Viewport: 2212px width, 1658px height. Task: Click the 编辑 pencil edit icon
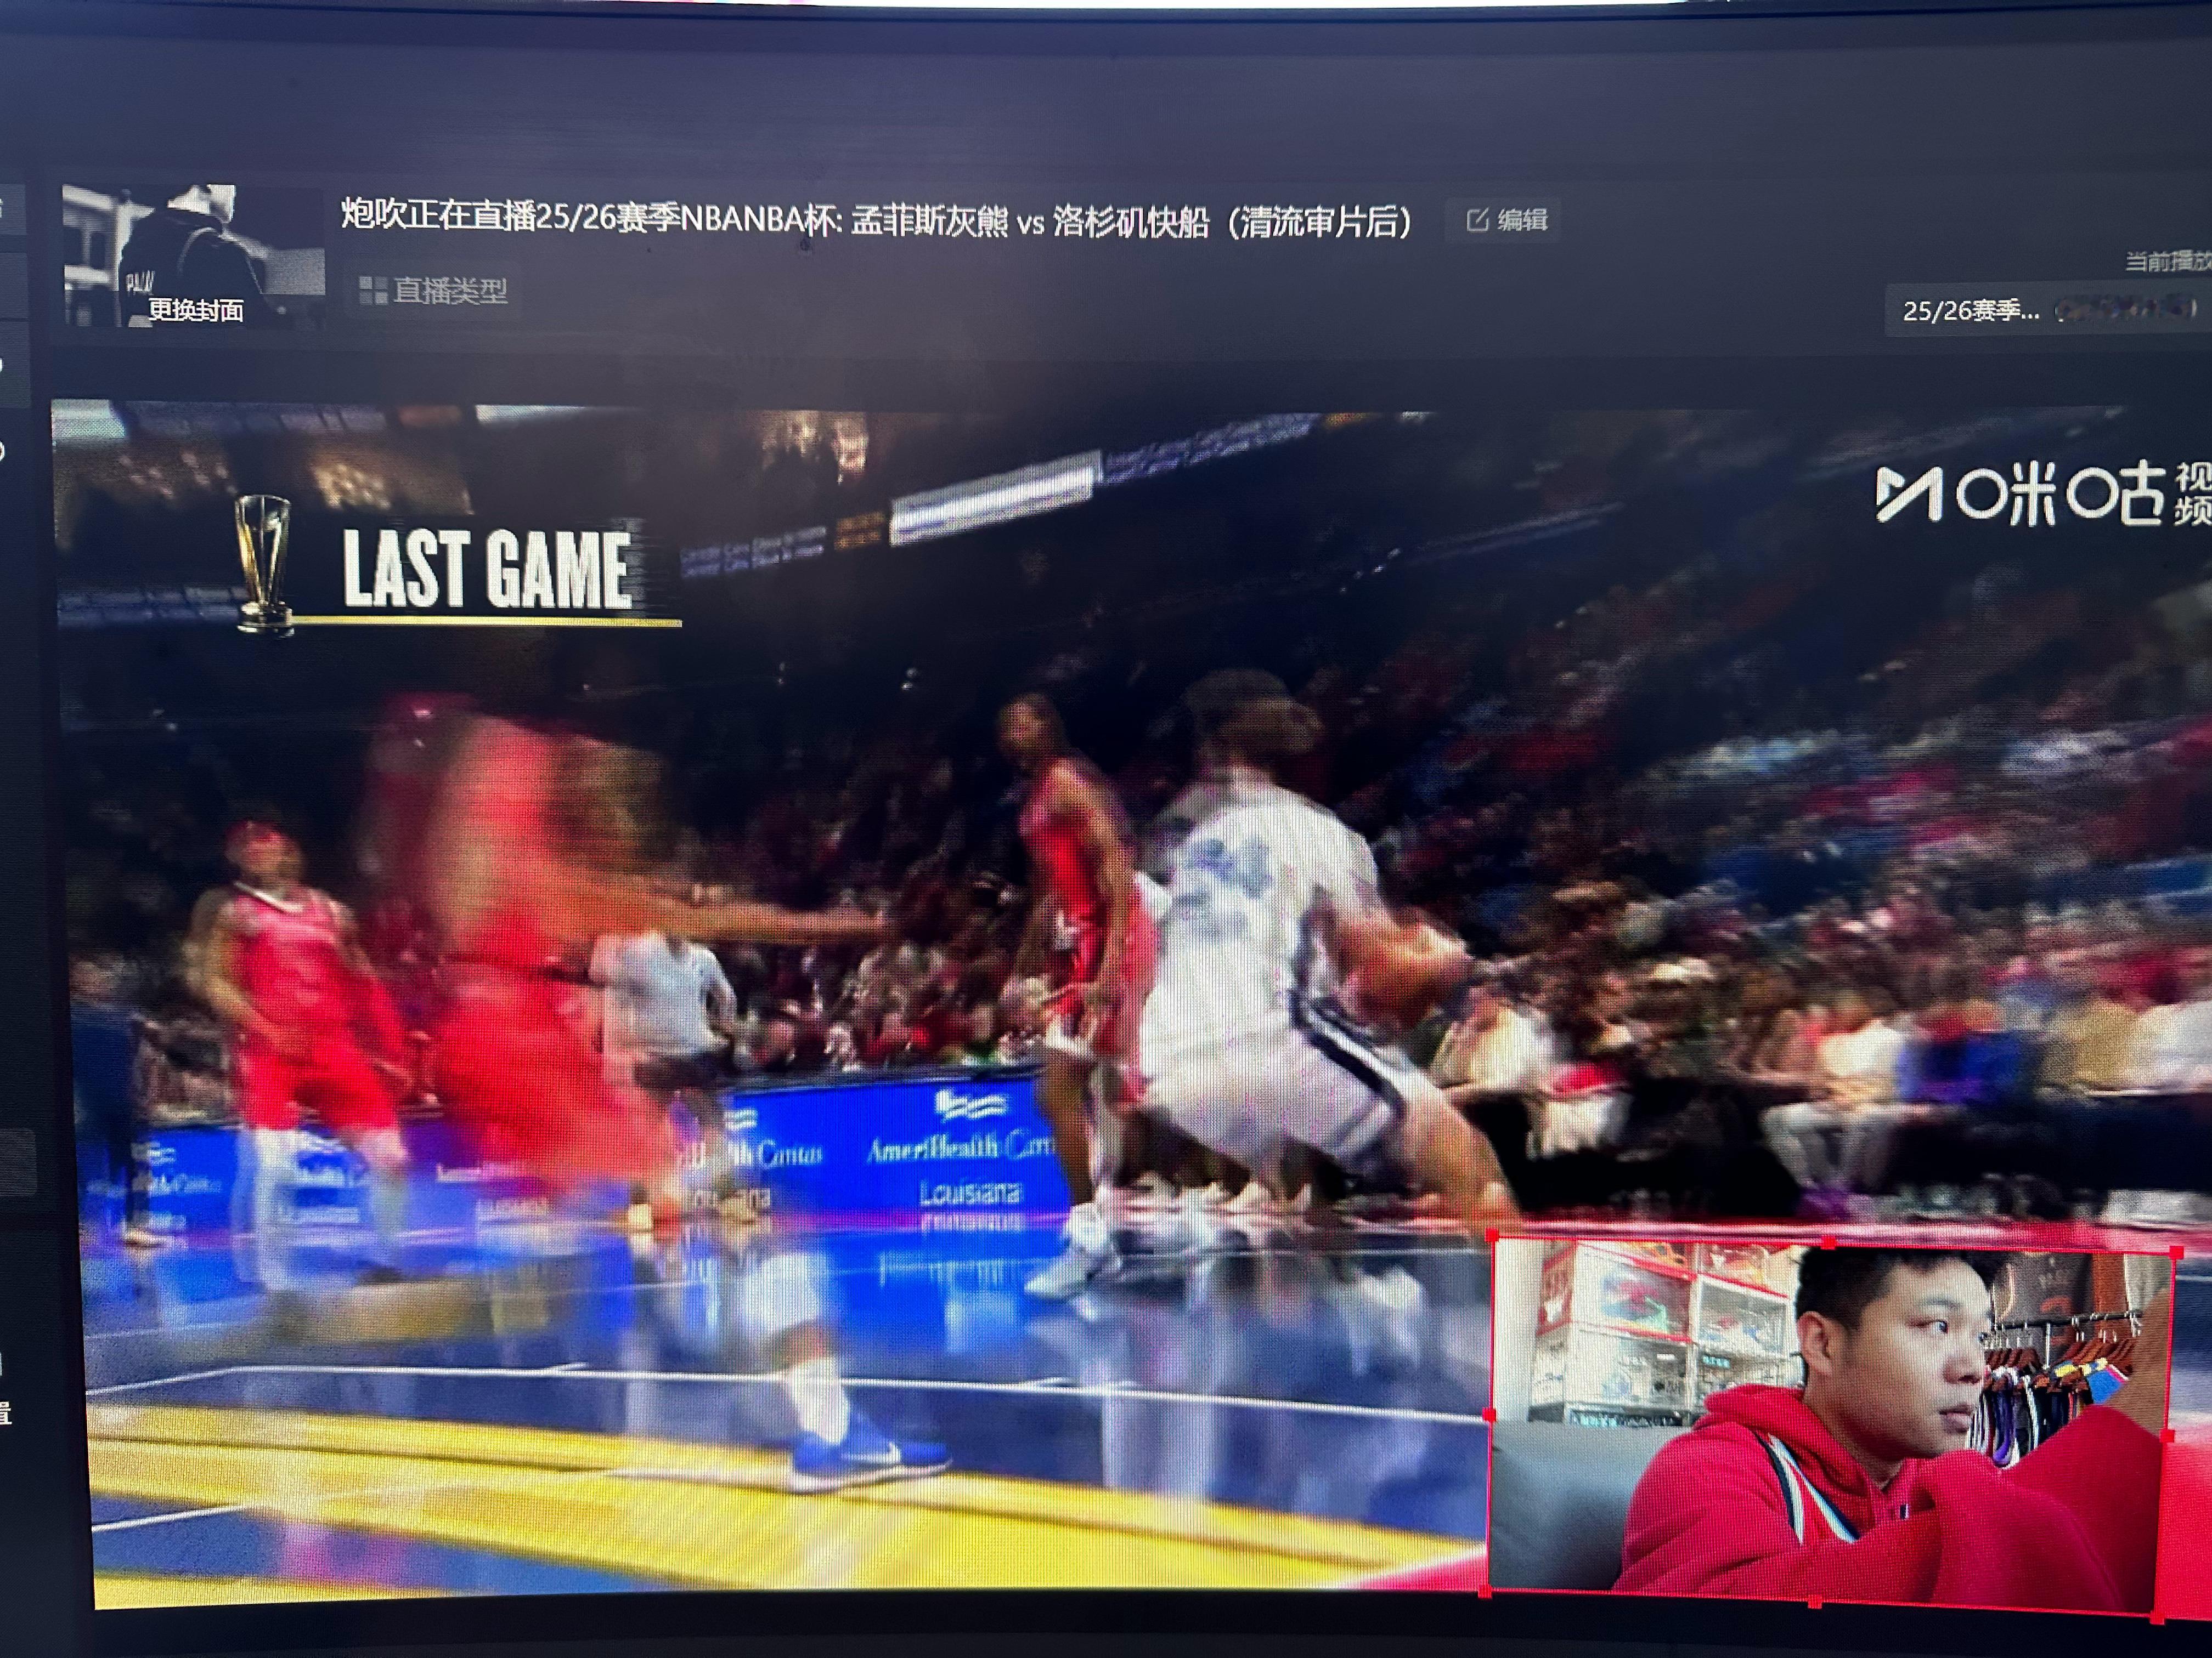pos(1477,220)
